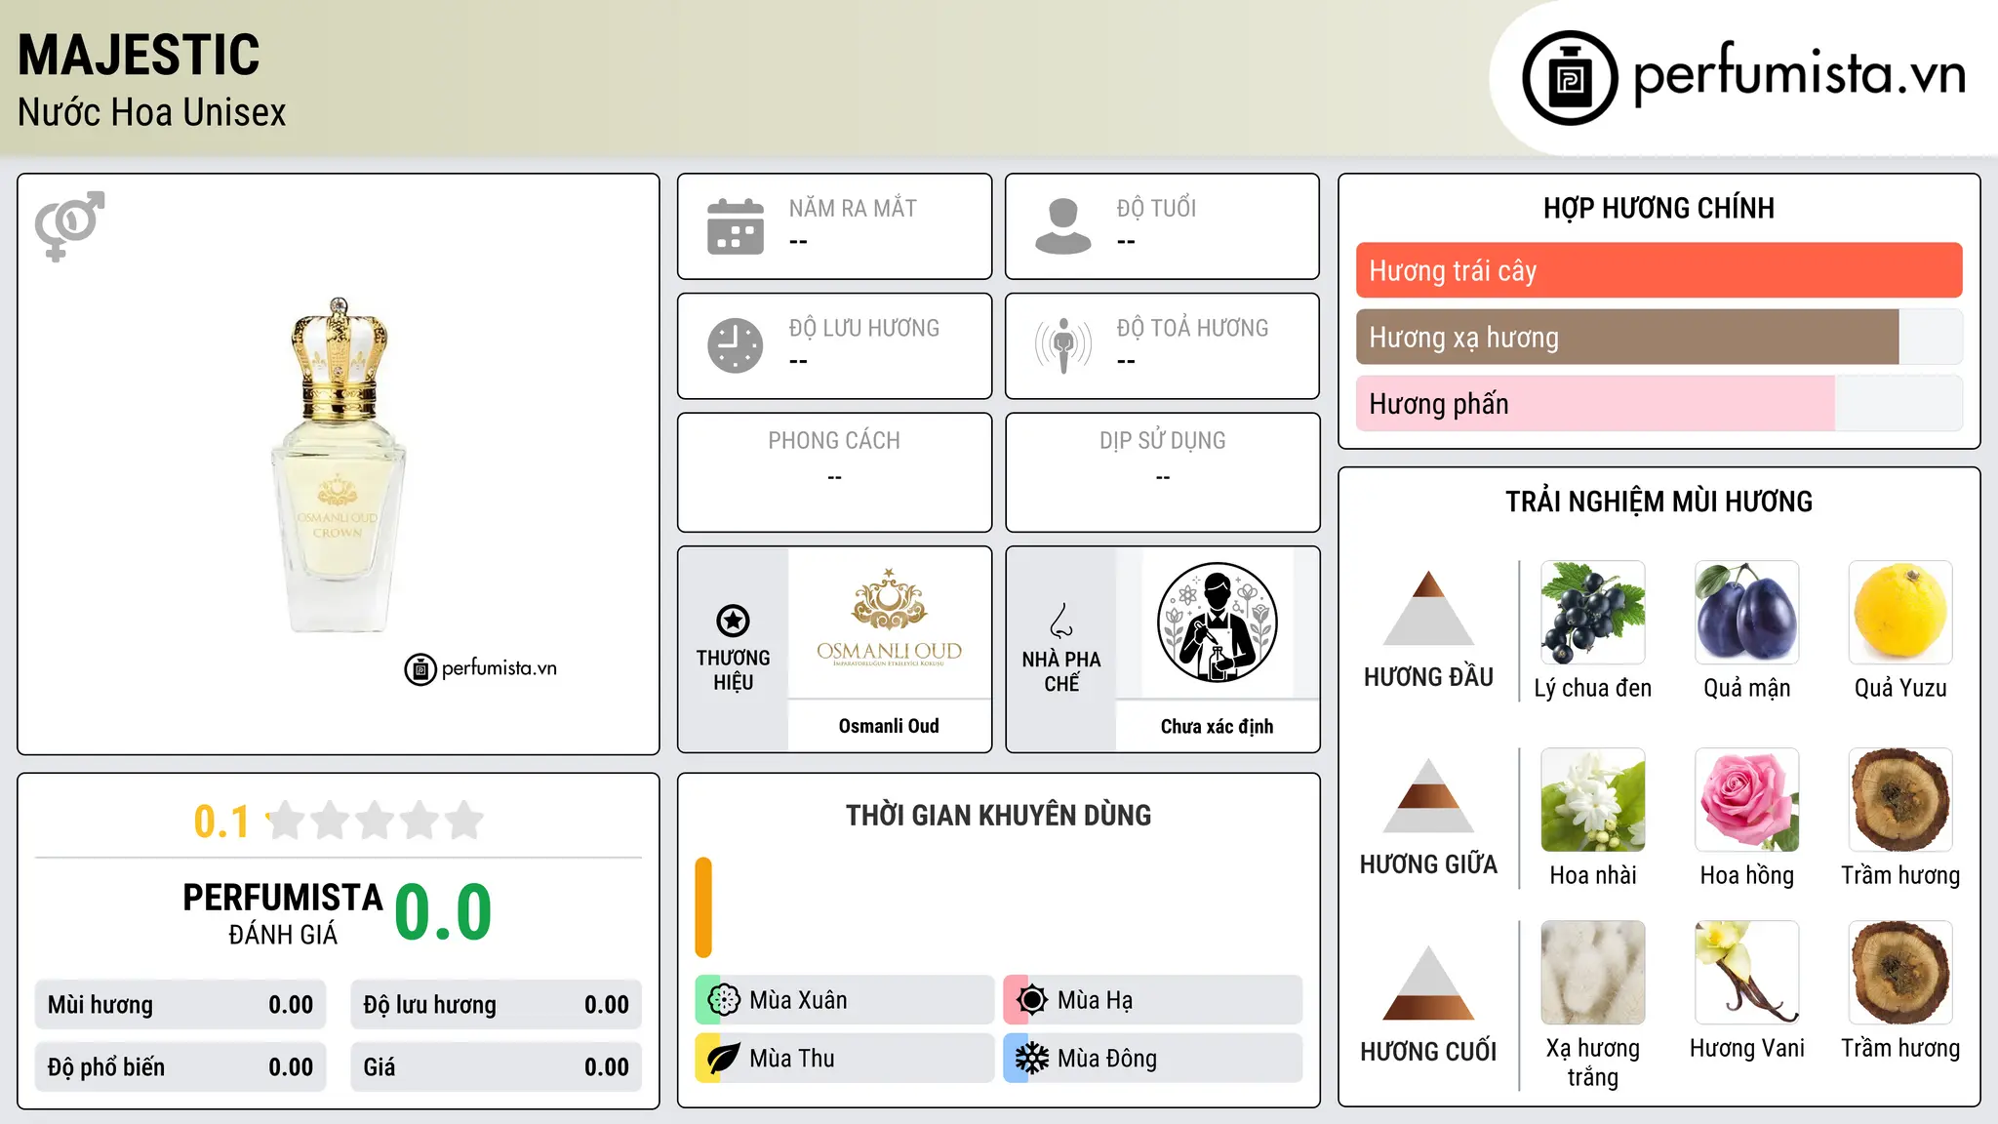Viewport: 1998px width, 1124px height.
Task: Click the Hương đầu pyramid icon
Action: click(1428, 608)
